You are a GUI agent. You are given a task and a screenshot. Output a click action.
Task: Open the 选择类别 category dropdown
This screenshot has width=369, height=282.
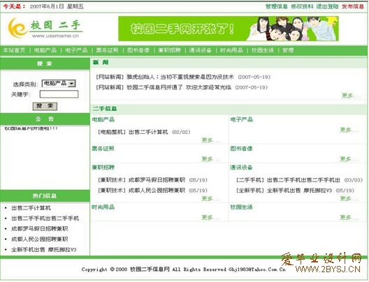click(59, 84)
